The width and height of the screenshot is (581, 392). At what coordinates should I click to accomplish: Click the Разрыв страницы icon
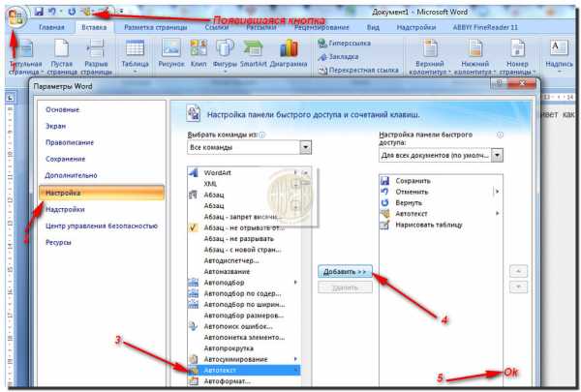coord(96,56)
